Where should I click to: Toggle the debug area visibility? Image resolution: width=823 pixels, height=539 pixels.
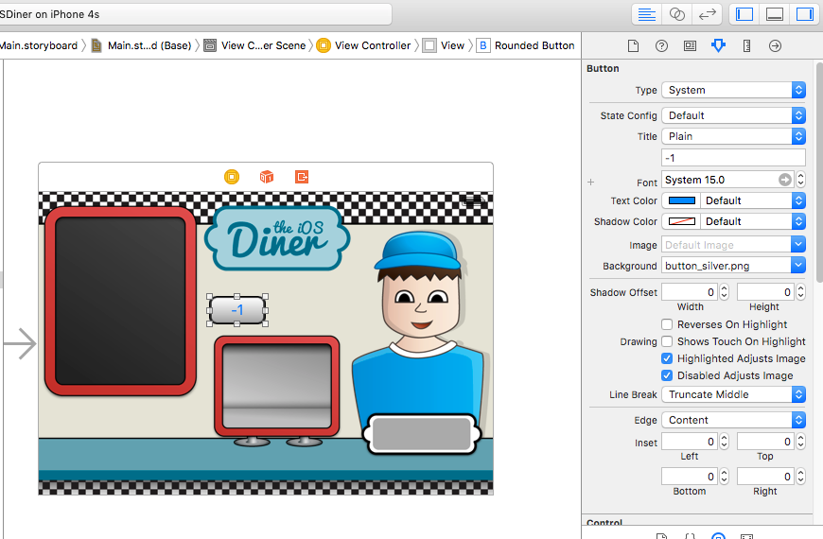tap(775, 14)
